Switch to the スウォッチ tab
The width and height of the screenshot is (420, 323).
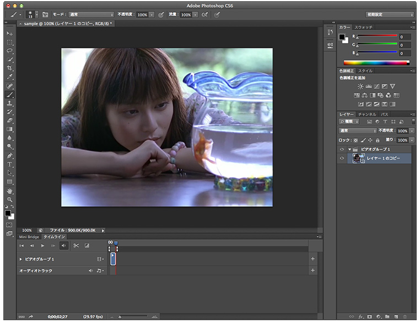(363, 28)
